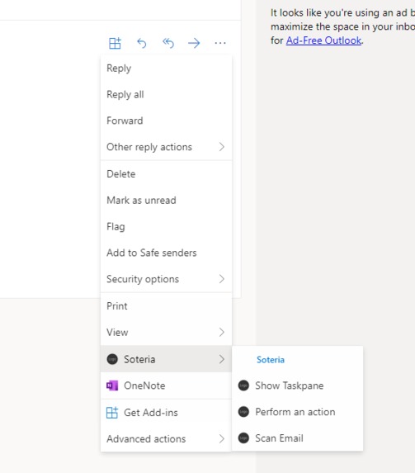Select Delete in the menu
This screenshot has height=473, width=415.
(166, 174)
